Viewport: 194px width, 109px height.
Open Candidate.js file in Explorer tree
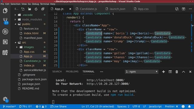32,61
